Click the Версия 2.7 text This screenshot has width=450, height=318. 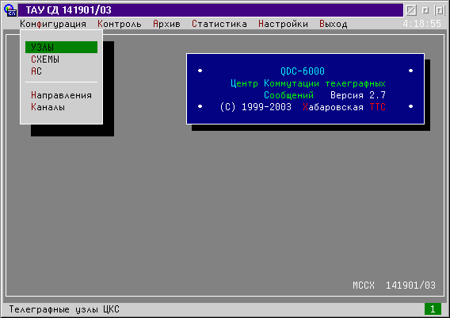point(358,95)
